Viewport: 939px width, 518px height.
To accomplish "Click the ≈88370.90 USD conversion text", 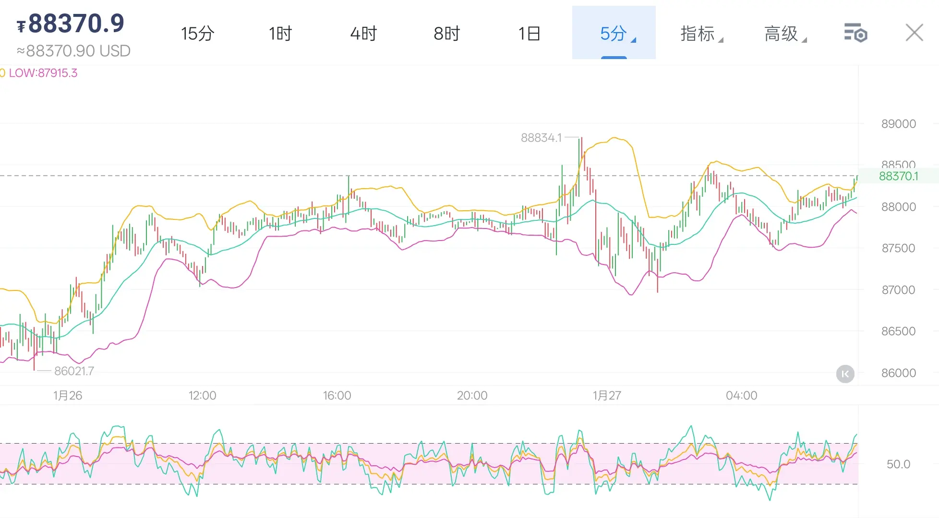I will pos(73,51).
